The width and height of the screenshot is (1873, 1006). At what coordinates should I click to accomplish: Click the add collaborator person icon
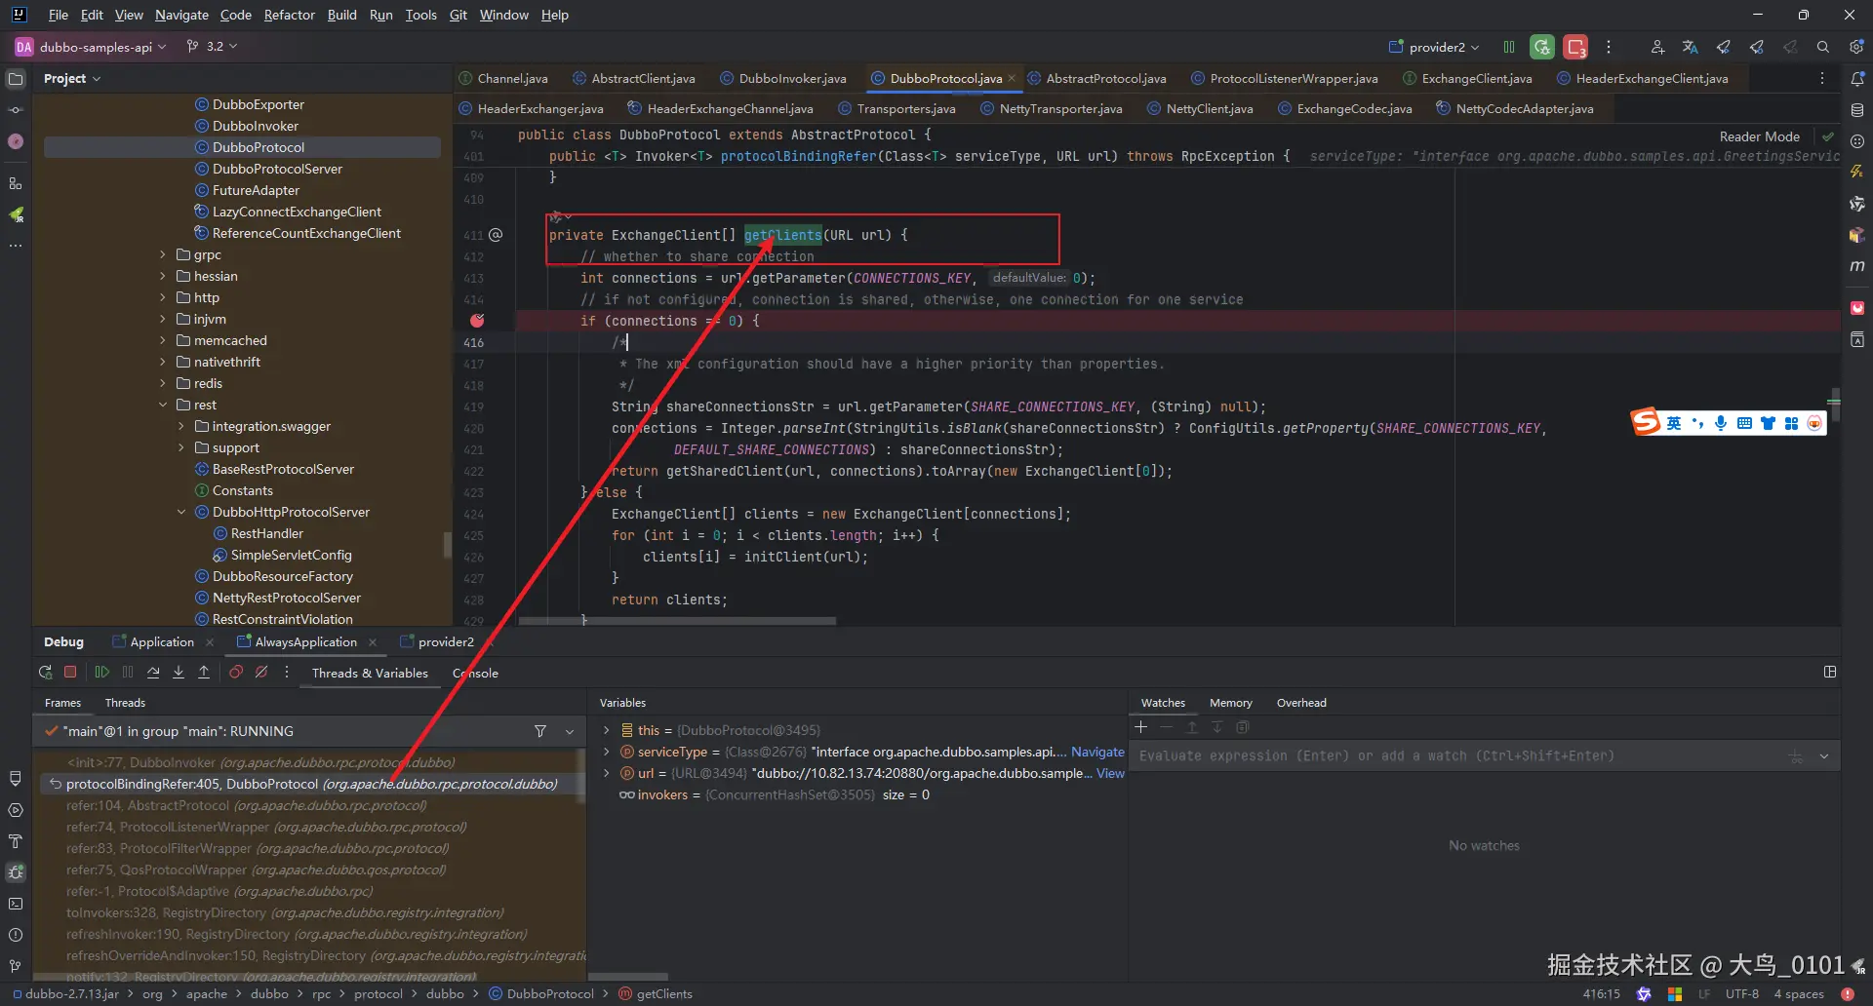(x=1656, y=47)
